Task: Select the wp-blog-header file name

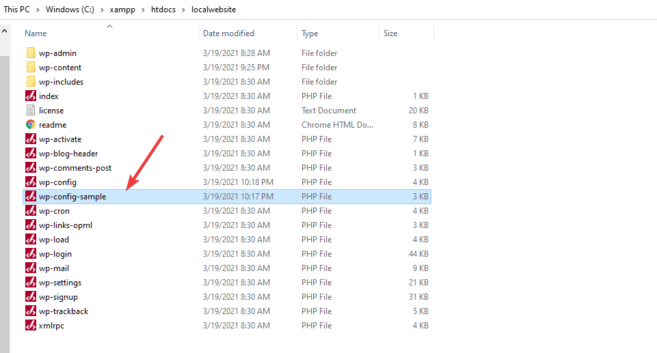Action: pos(68,154)
